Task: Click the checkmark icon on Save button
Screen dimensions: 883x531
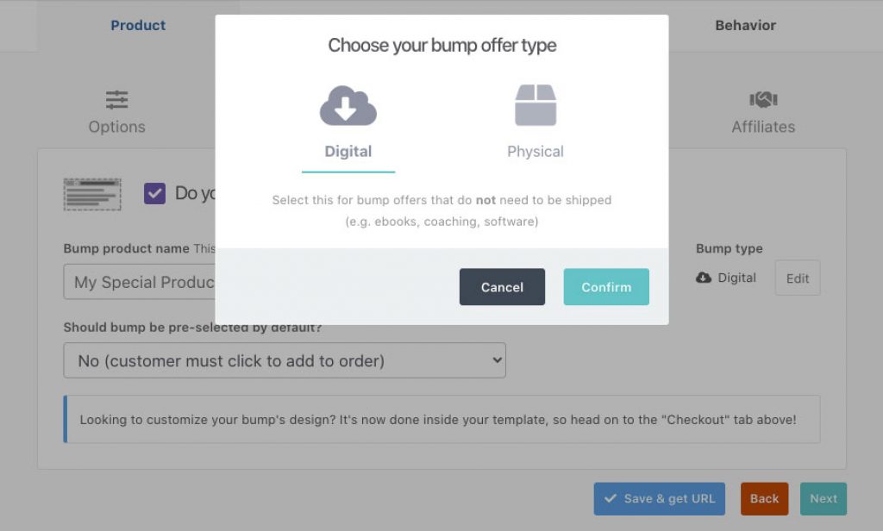Action: [610, 498]
